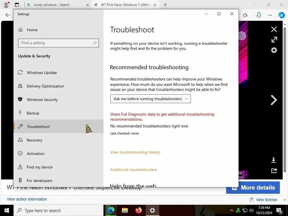Close the crusty windows search tab
Screen dimensions: 288x216
point(88,5)
